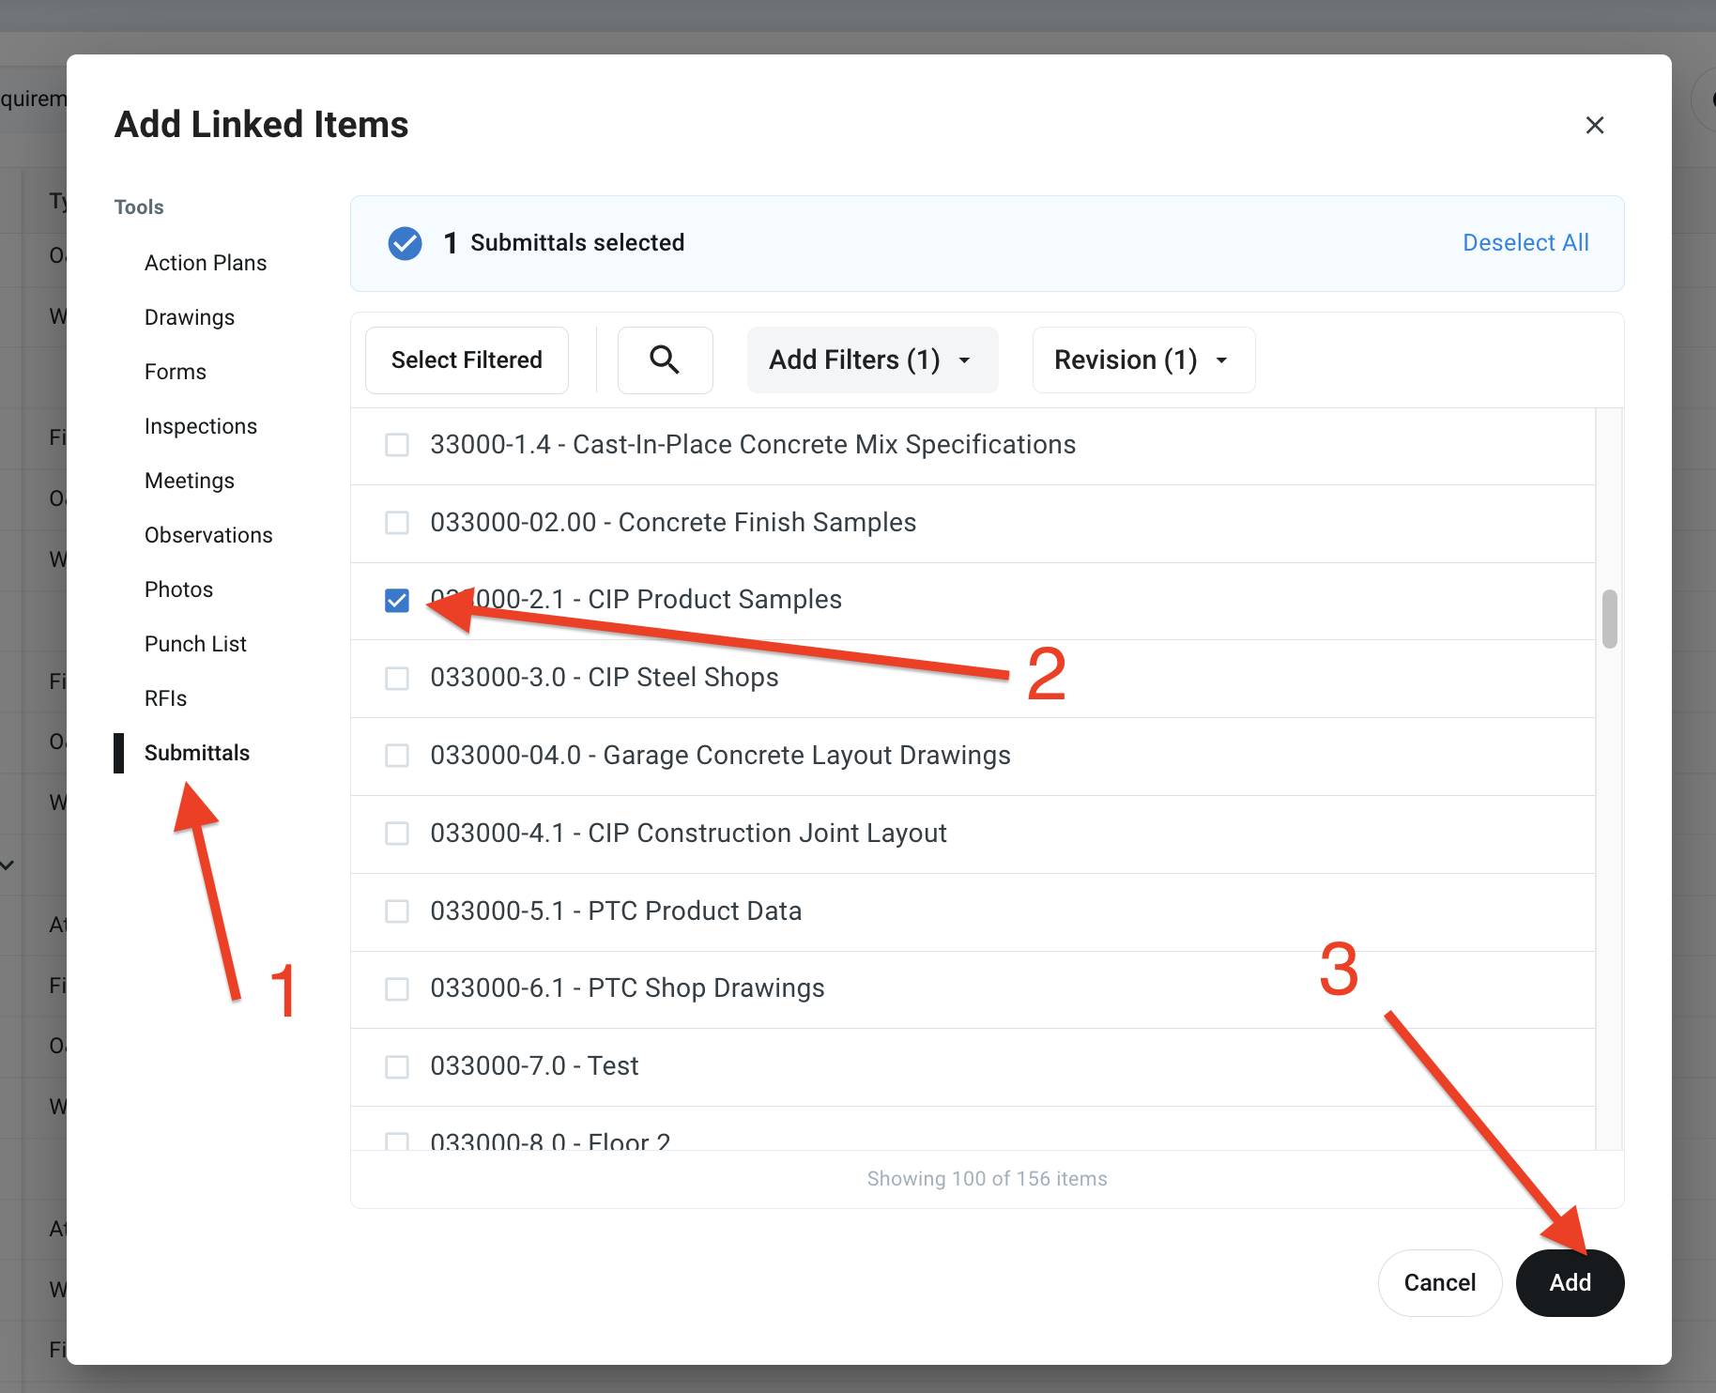Select the CIP Steel Shops checkbox

(x=397, y=678)
